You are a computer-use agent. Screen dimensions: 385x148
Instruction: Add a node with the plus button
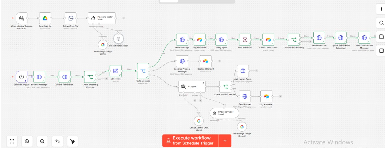click(x=381, y=9)
